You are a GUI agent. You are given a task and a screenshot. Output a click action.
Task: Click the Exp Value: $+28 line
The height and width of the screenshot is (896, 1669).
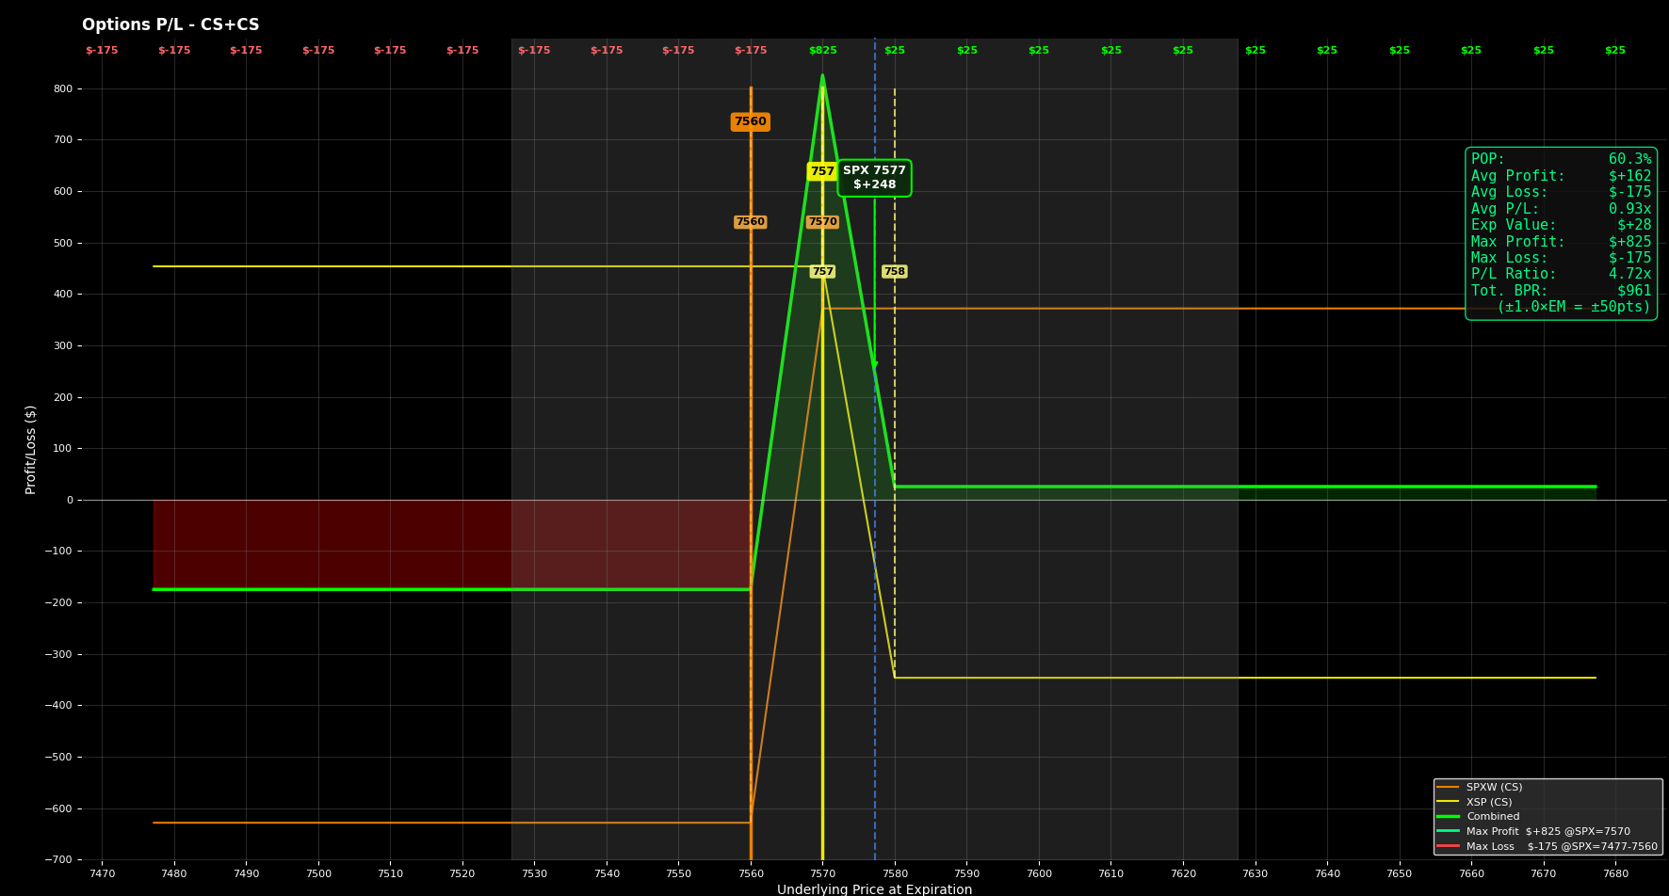[x=1561, y=226]
